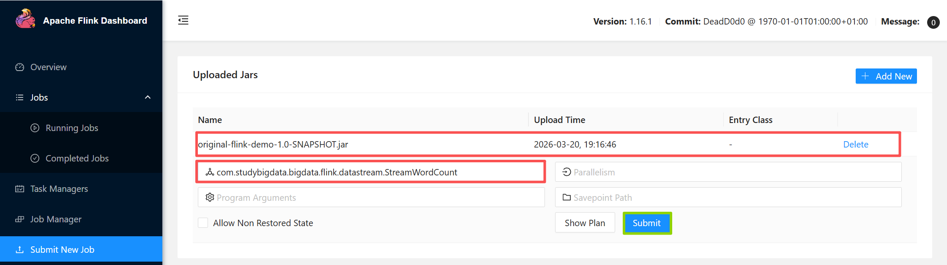Image resolution: width=947 pixels, height=265 pixels.
Task: Enable Allow Non Restored State checkbox
Action: [203, 223]
